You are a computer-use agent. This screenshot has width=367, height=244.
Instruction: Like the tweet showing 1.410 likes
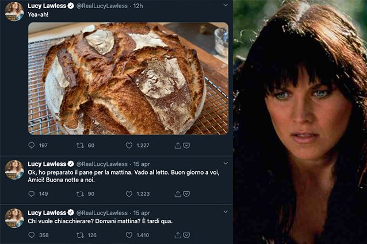tap(129, 235)
